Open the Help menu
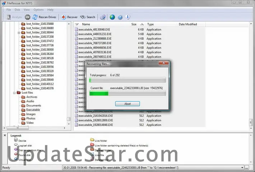Screen dimensions: 255x172 click(50, 10)
